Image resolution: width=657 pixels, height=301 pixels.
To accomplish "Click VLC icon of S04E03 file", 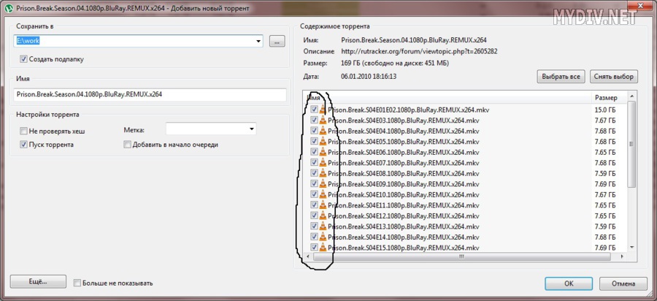I will 323,121.
